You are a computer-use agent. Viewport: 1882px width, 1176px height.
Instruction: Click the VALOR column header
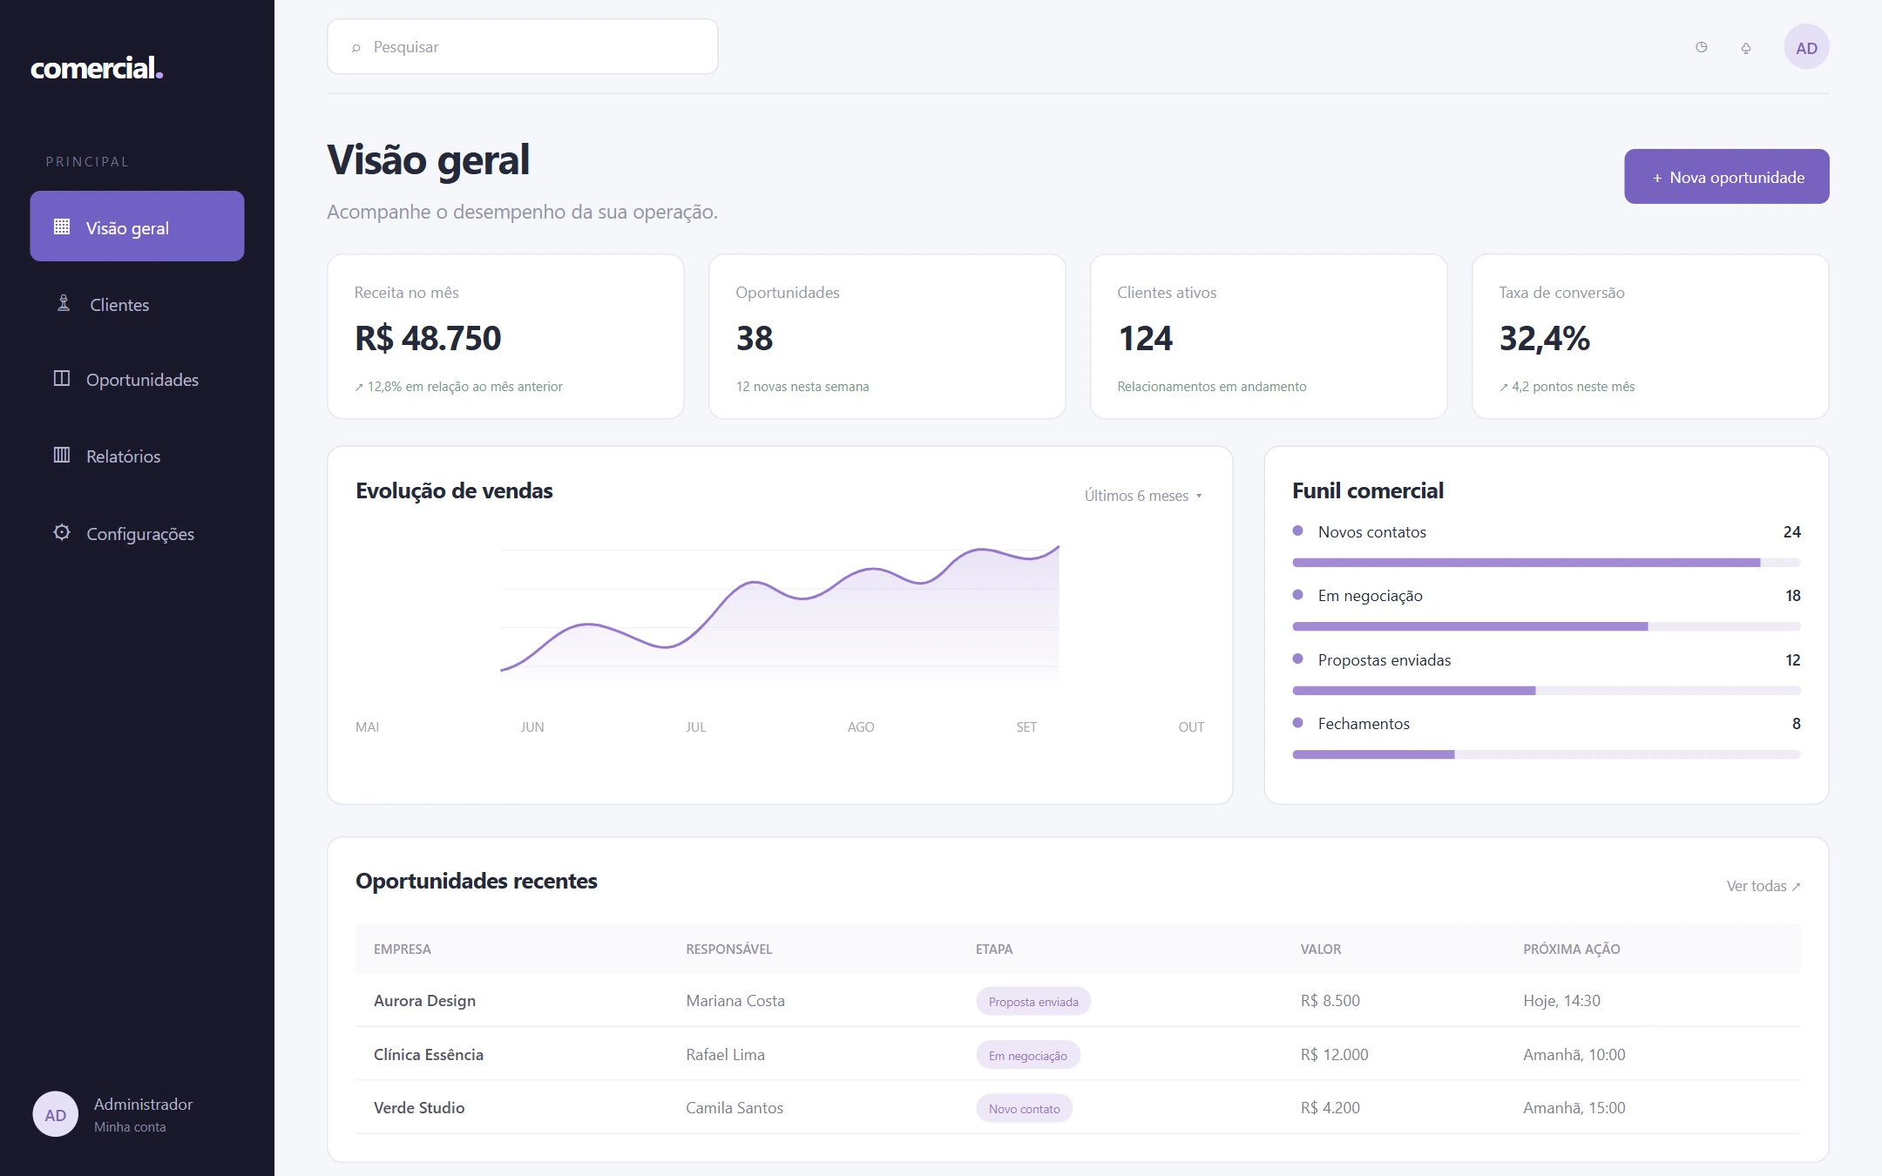point(1320,949)
